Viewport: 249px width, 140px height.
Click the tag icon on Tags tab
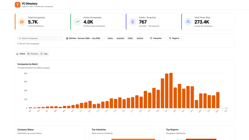click(42, 54)
